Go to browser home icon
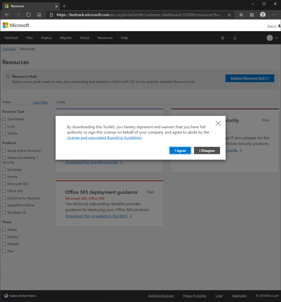Screen dimensions: 281x302 coord(39,14)
